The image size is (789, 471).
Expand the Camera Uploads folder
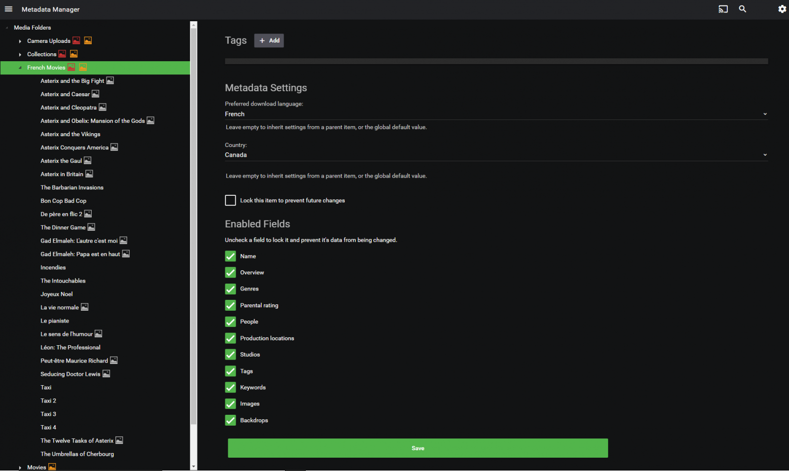[20, 41]
